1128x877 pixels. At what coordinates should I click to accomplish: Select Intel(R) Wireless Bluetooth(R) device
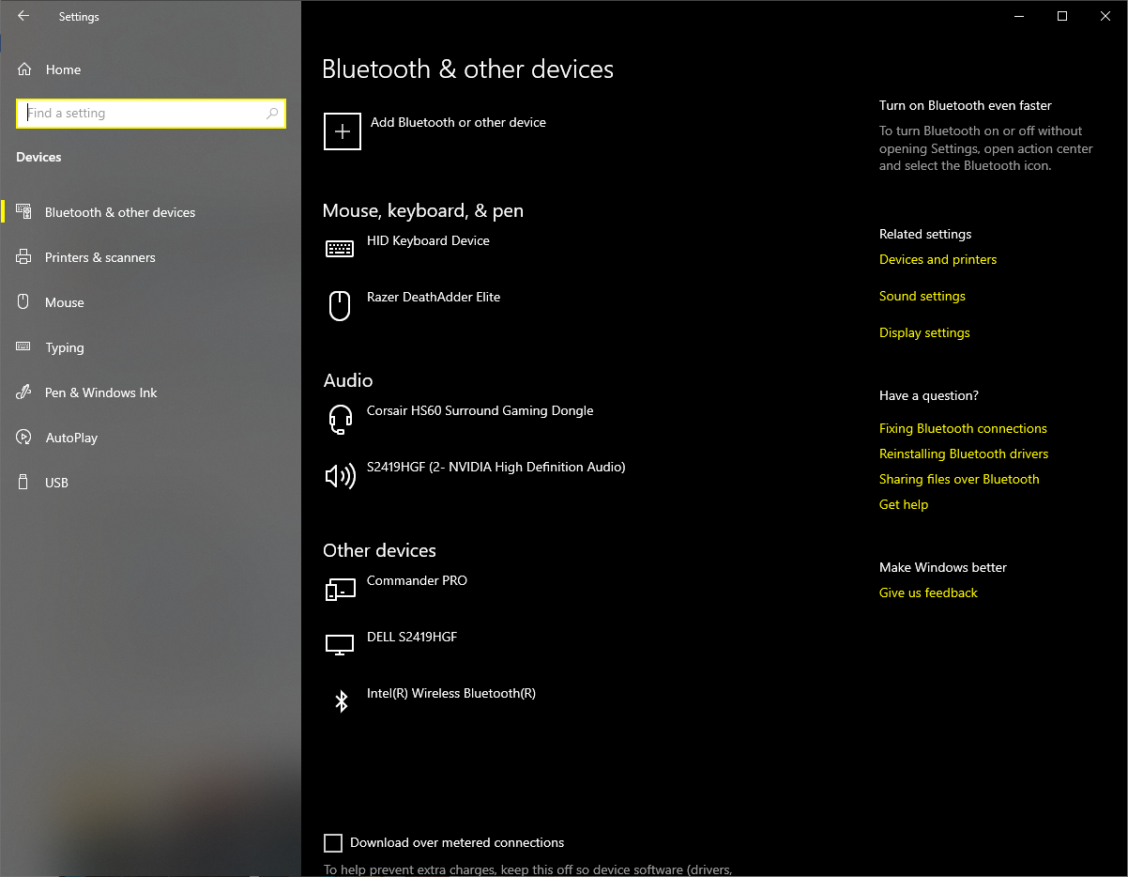(x=342, y=700)
